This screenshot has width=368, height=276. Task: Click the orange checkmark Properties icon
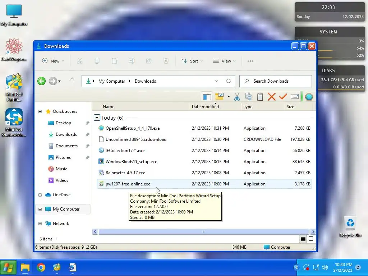[x=283, y=96]
